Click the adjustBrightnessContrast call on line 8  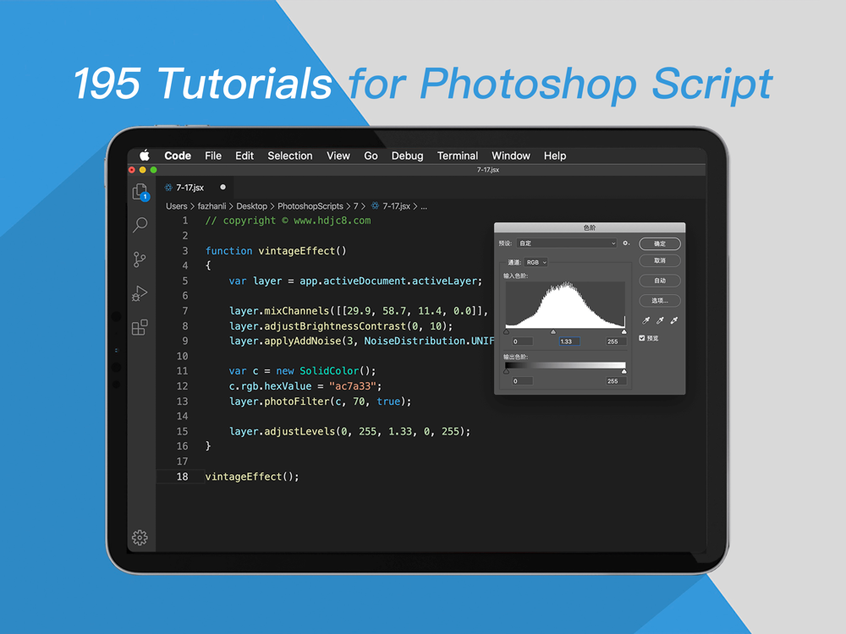[341, 325]
